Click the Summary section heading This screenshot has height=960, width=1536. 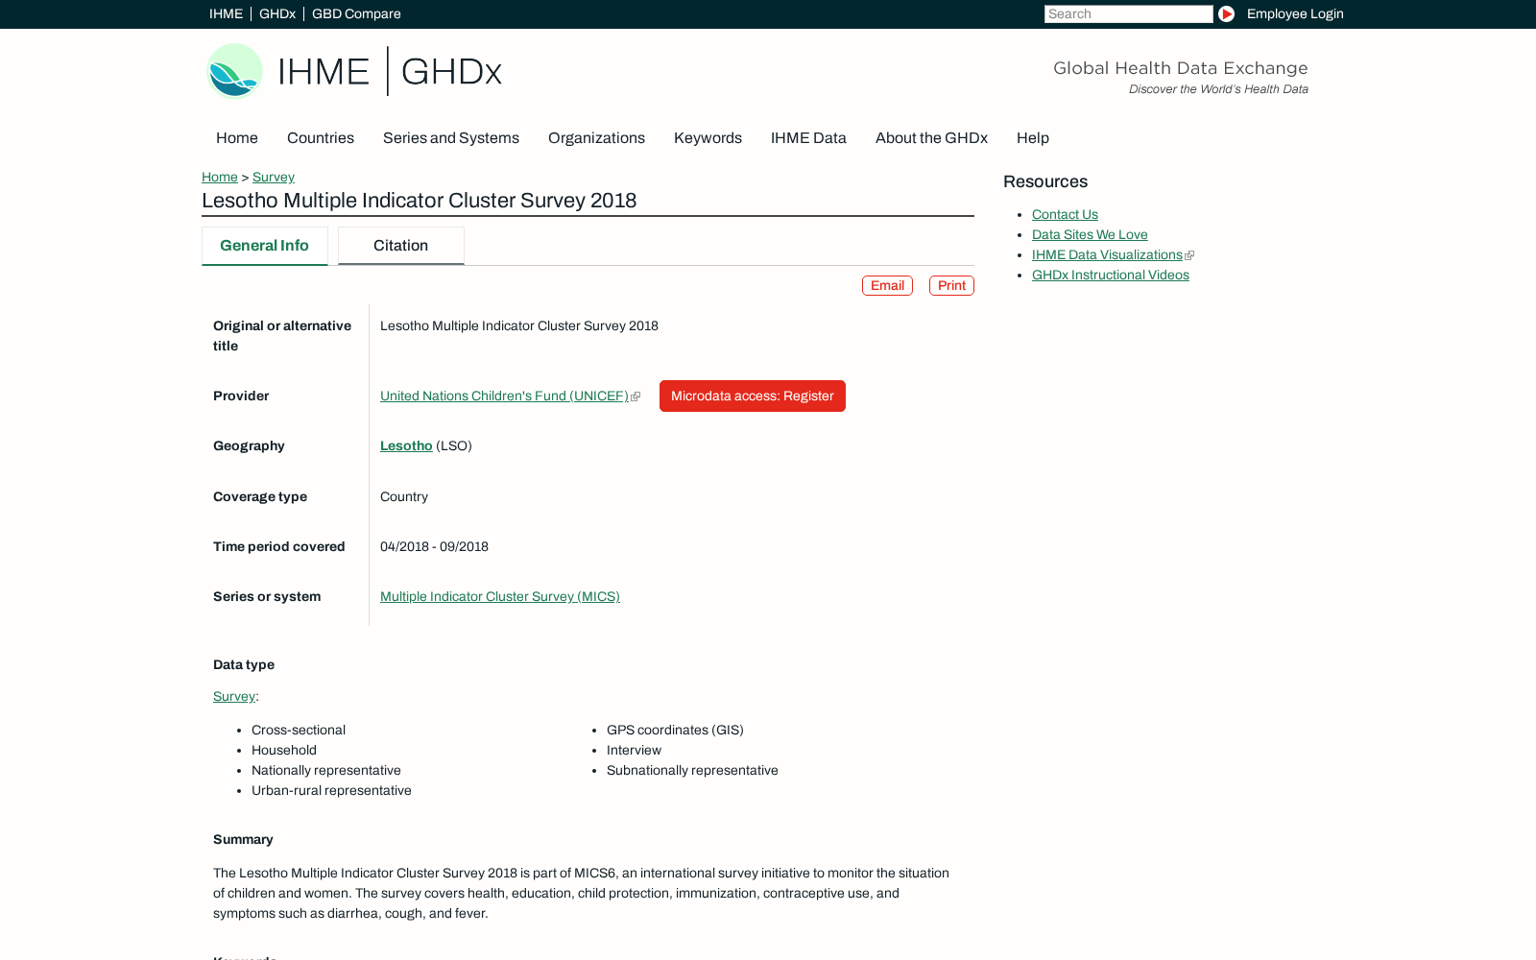point(243,840)
